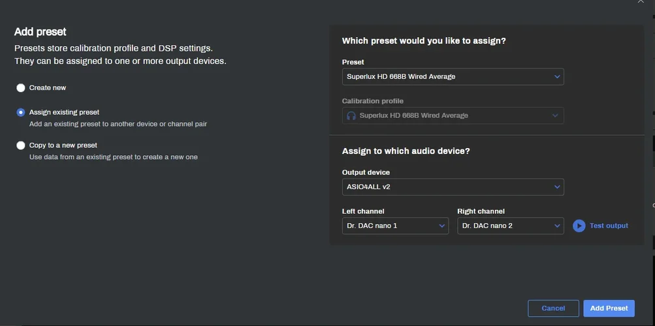The width and height of the screenshot is (655, 326).
Task: Click the Right channel chevron arrow
Action: [557, 226]
